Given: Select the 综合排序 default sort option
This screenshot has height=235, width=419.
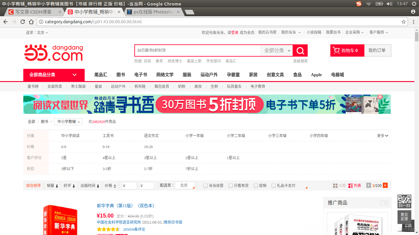Looking at the screenshot, I should tap(33, 186).
